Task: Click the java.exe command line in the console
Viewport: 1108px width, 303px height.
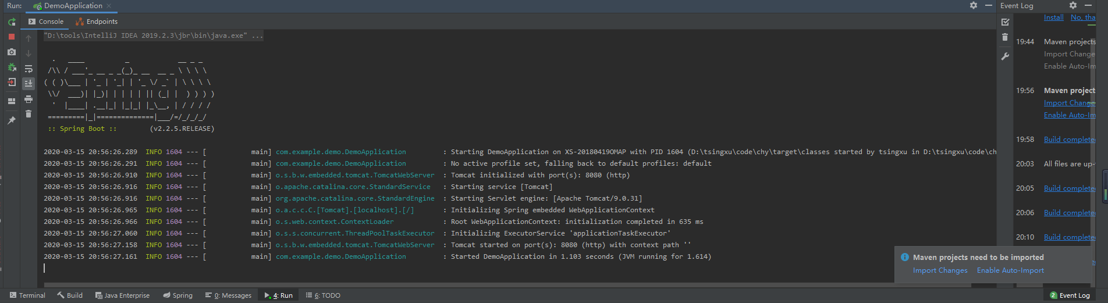Action: point(154,35)
